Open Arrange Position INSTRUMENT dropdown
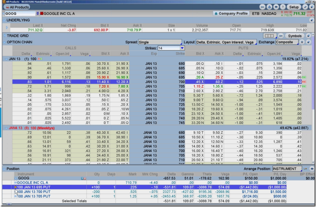 coord(287,169)
